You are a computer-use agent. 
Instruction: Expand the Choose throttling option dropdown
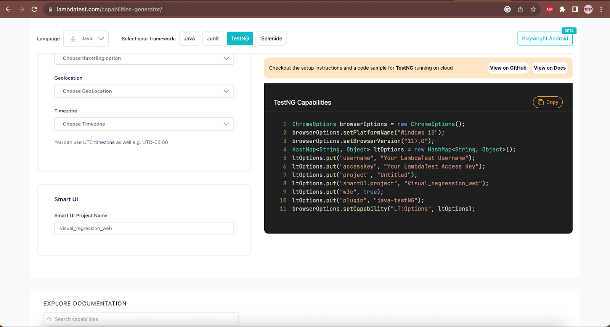pos(144,58)
